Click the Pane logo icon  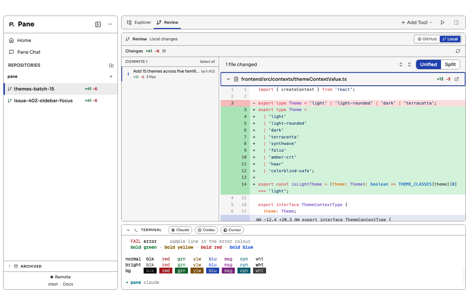(x=11, y=24)
